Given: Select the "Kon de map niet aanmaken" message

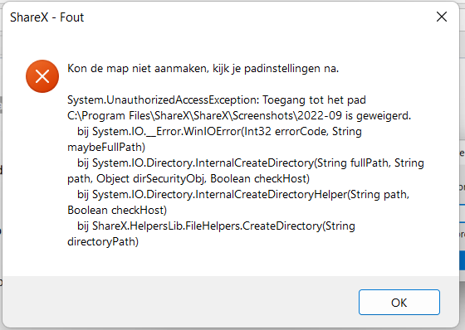Looking at the screenshot, I should (203, 69).
